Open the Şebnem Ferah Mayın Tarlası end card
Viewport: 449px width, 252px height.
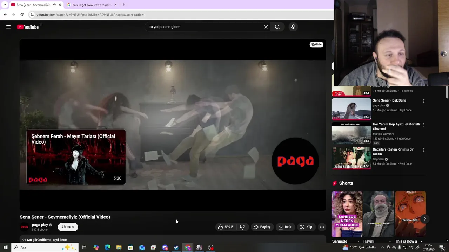coord(76,157)
